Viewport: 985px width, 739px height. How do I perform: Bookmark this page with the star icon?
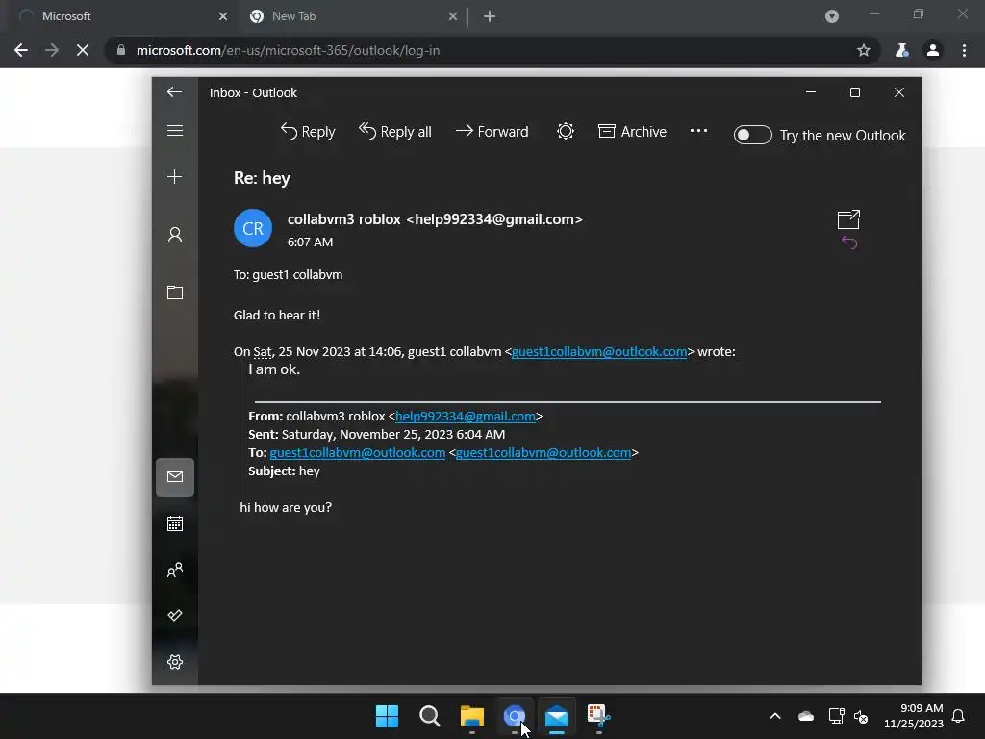point(864,50)
